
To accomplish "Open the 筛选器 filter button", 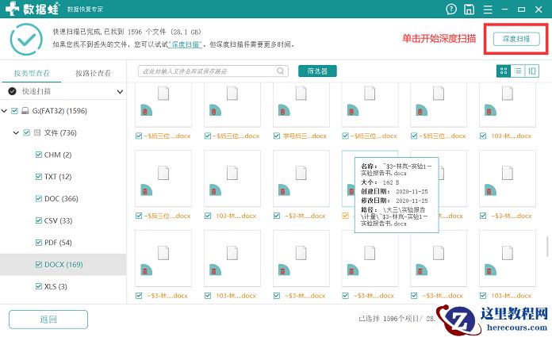I will pos(317,71).
